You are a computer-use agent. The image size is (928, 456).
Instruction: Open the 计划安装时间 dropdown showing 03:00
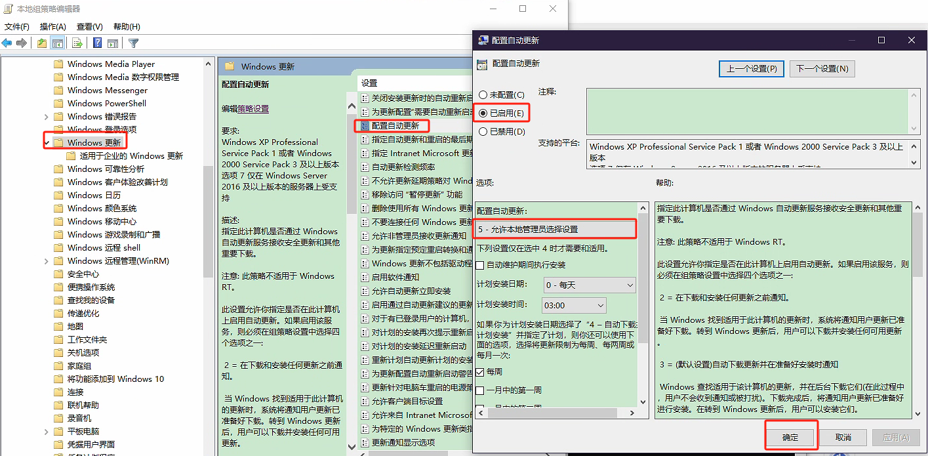[575, 305]
